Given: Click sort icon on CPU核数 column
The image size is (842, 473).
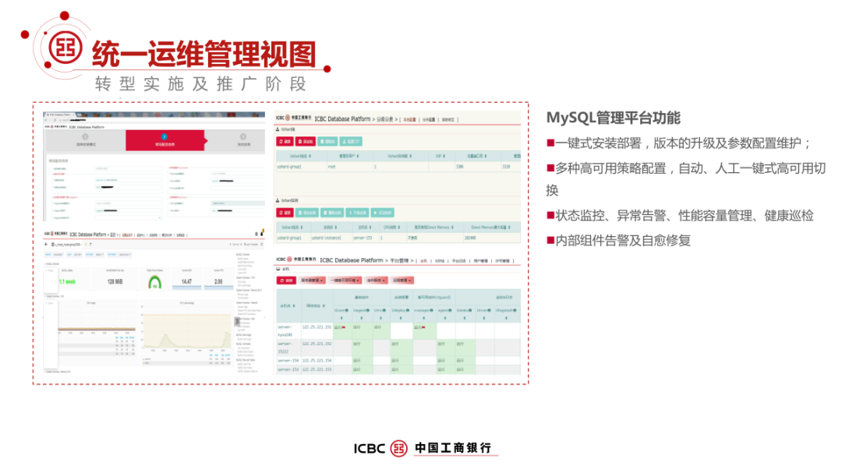Looking at the screenshot, I should (x=399, y=227).
